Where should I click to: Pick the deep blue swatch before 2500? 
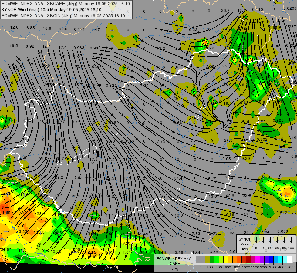click(271, 260)
